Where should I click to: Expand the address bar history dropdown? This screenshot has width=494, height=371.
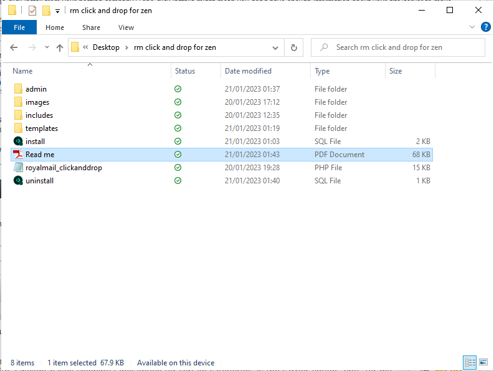[x=275, y=47]
